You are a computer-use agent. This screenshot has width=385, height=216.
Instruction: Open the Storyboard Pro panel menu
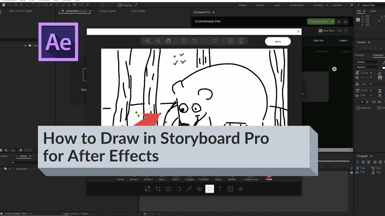coord(214,12)
